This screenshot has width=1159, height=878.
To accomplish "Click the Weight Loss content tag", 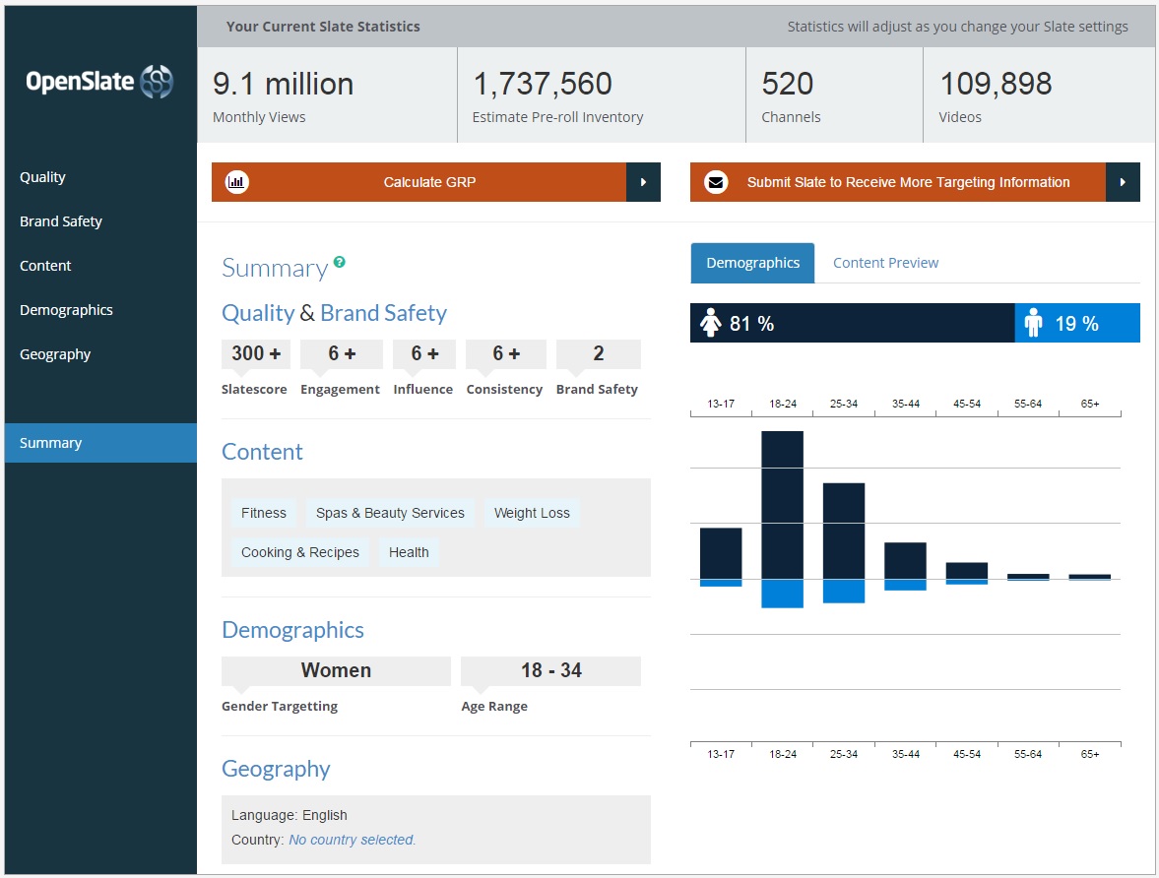I will [x=532, y=513].
